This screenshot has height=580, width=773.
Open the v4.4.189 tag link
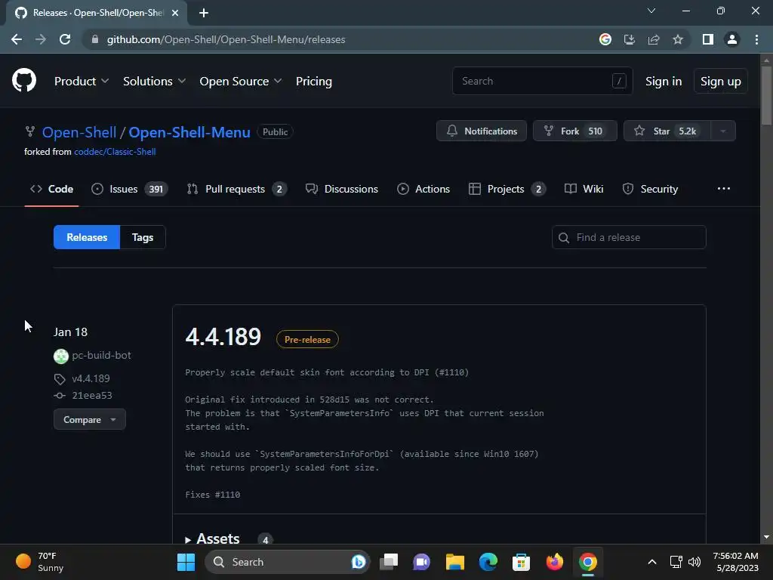point(91,378)
